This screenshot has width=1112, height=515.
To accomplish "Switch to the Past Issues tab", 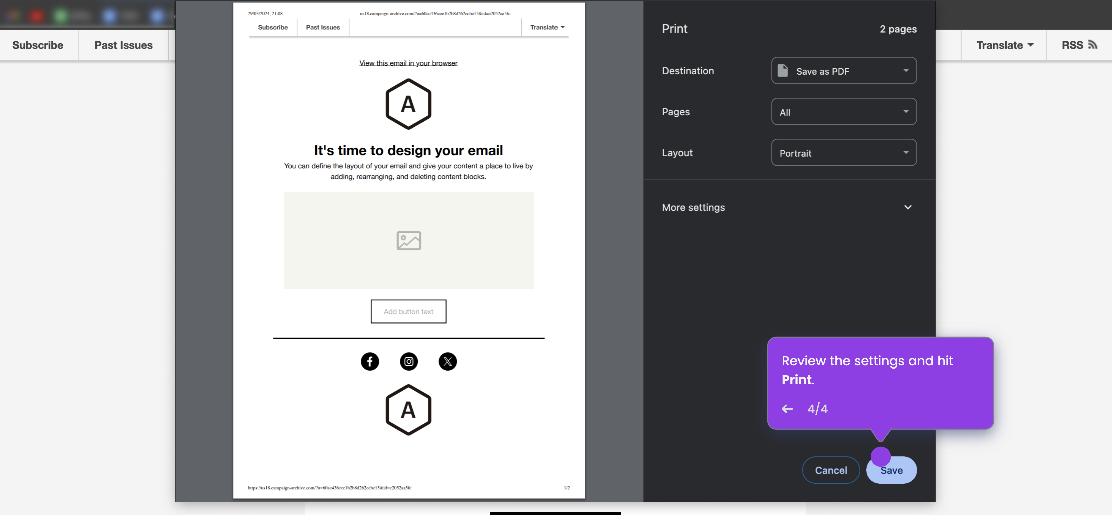I will click(123, 45).
